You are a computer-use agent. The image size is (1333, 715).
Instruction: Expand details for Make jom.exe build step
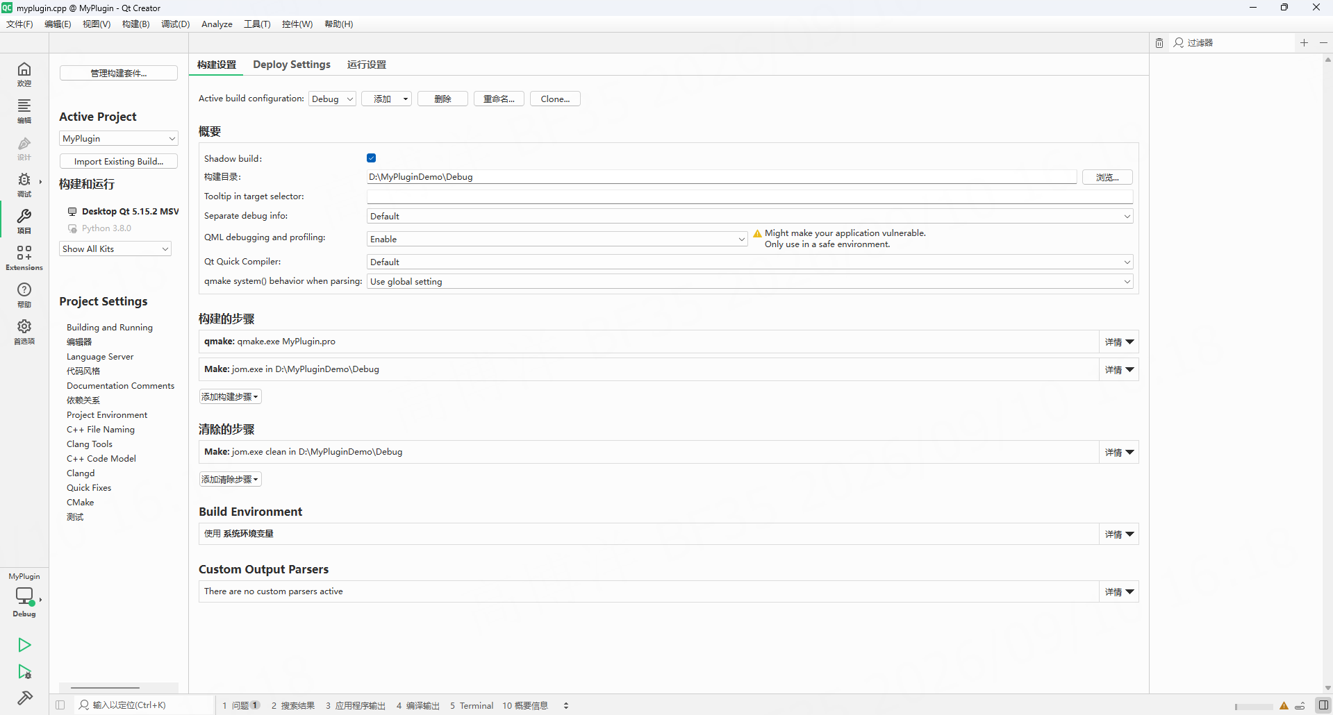[x=1119, y=369]
